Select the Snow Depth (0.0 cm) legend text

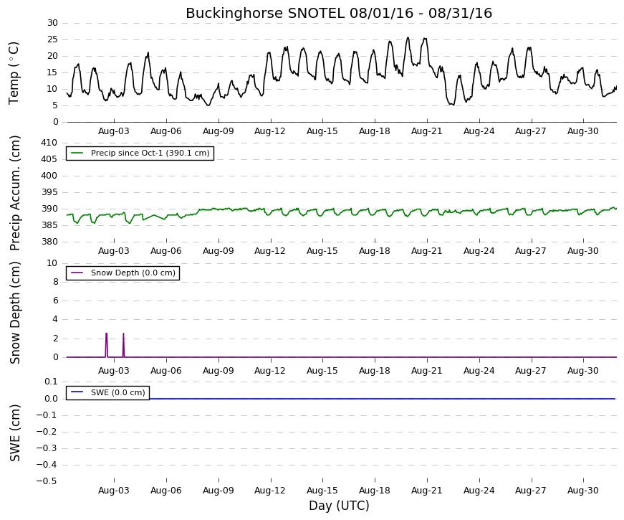(133, 273)
